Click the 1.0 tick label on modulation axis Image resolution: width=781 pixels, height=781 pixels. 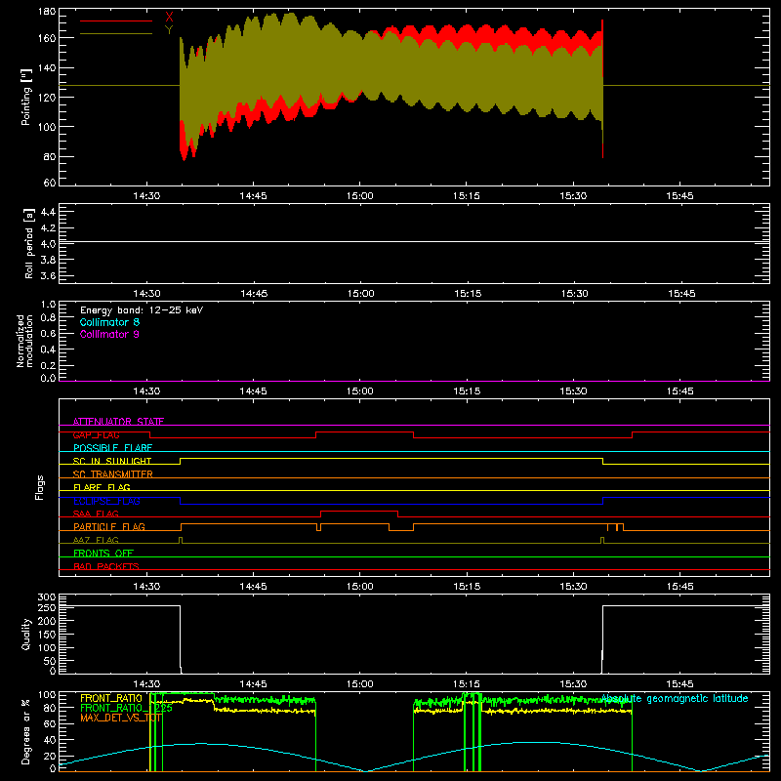tap(48, 305)
